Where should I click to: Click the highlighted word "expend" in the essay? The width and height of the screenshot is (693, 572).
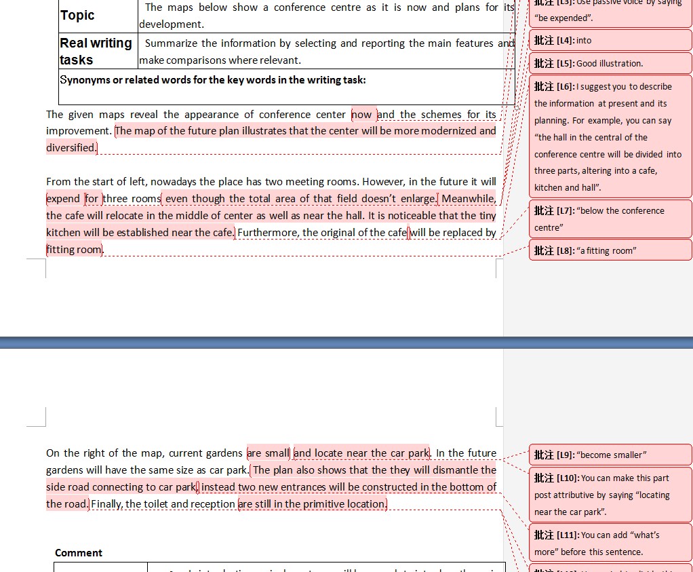pyautogui.click(x=63, y=199)
